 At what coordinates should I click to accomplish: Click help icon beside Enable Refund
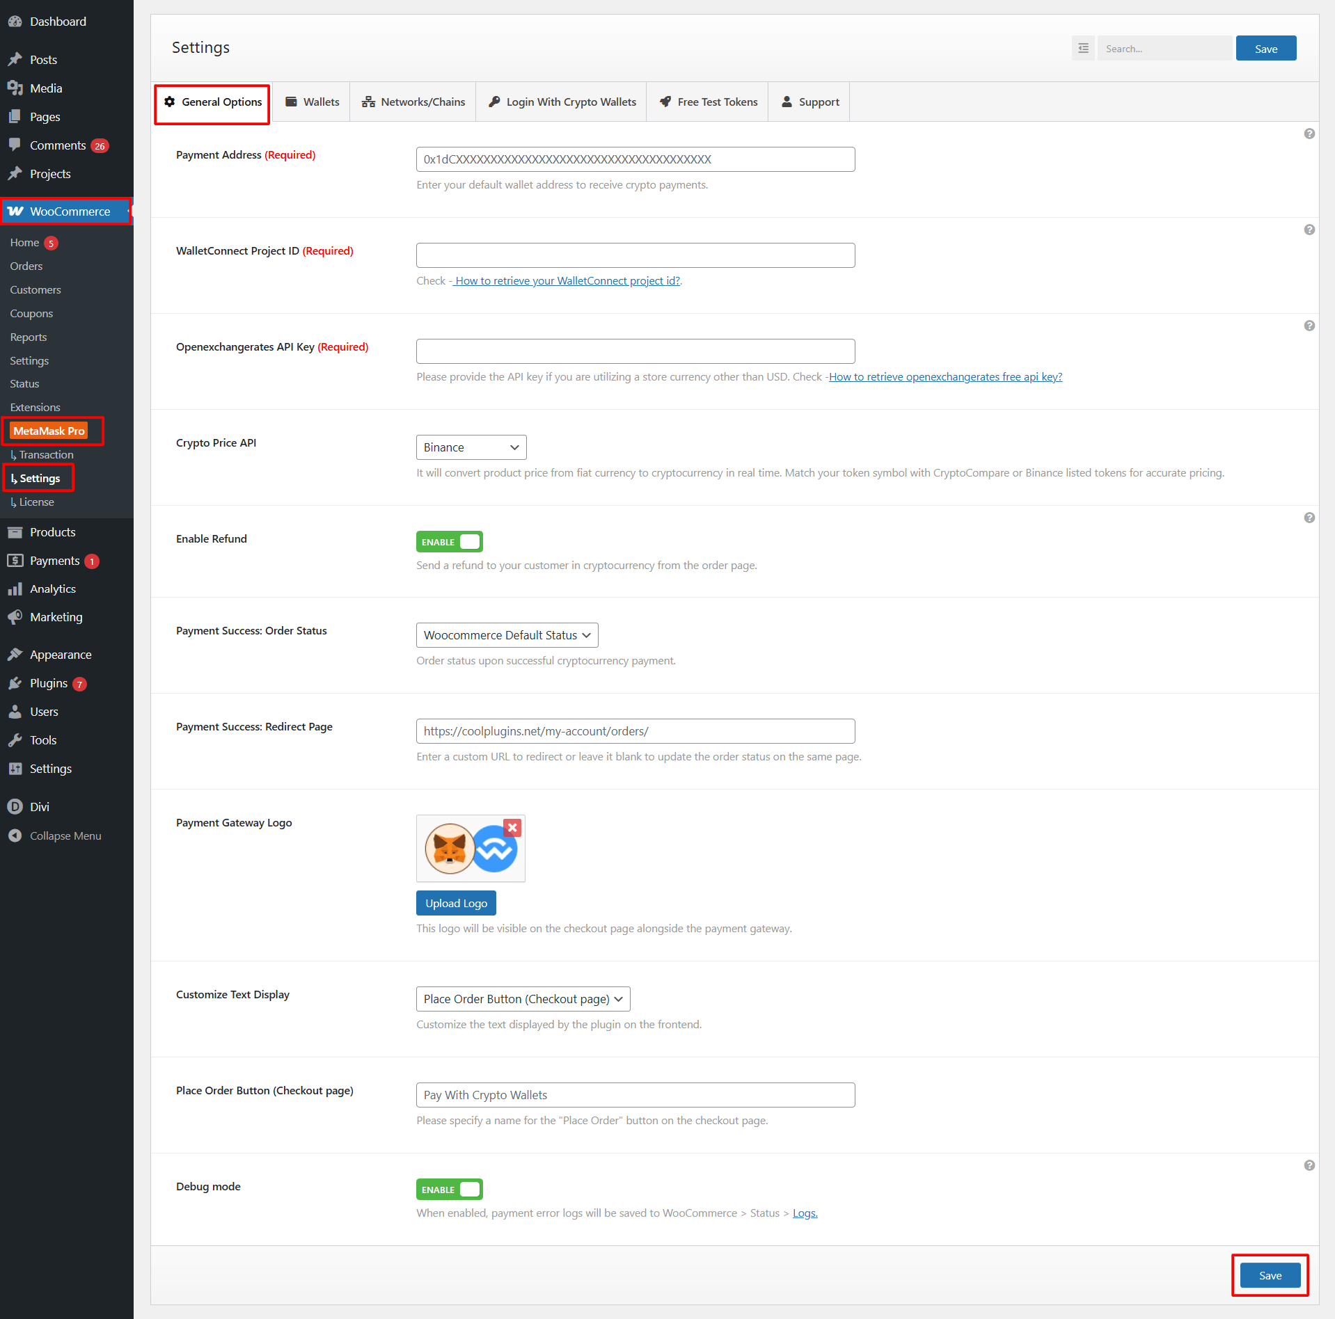coord(1309,518)
